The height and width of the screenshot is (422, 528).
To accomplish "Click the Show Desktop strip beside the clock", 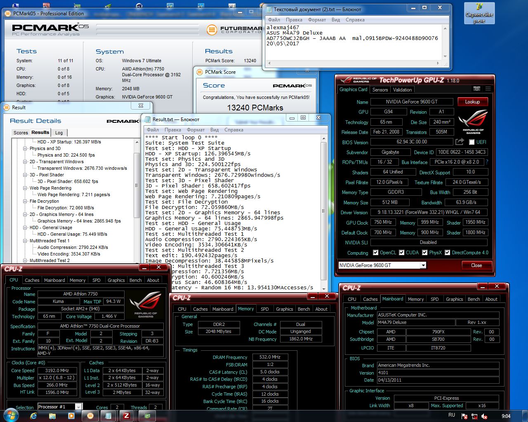I will point(525,415).
